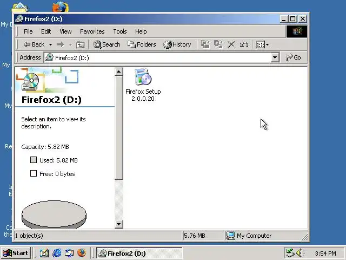Click the '1 object(s)' status bar text

(x=29, y=236)
